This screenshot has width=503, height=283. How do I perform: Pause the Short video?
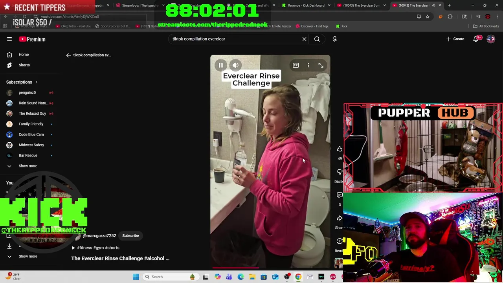[x=221, y=65]
